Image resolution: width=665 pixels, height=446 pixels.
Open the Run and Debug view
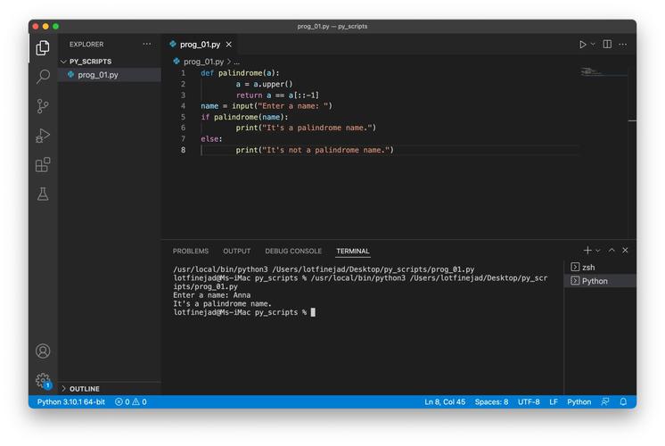[x=43, y=136]
